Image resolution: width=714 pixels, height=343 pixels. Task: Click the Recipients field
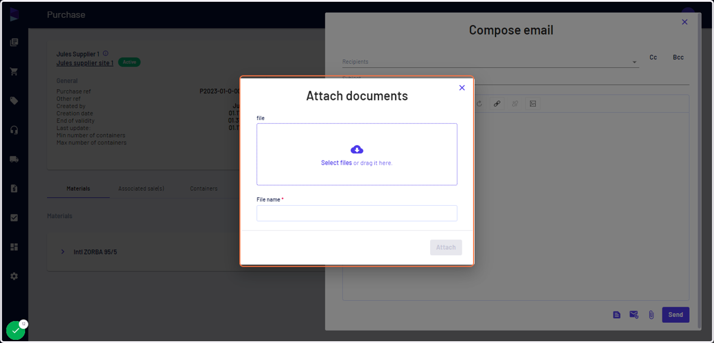click(490, 61)
